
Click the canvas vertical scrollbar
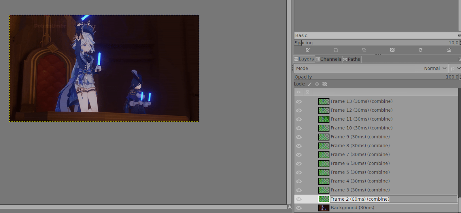[289, 102]
